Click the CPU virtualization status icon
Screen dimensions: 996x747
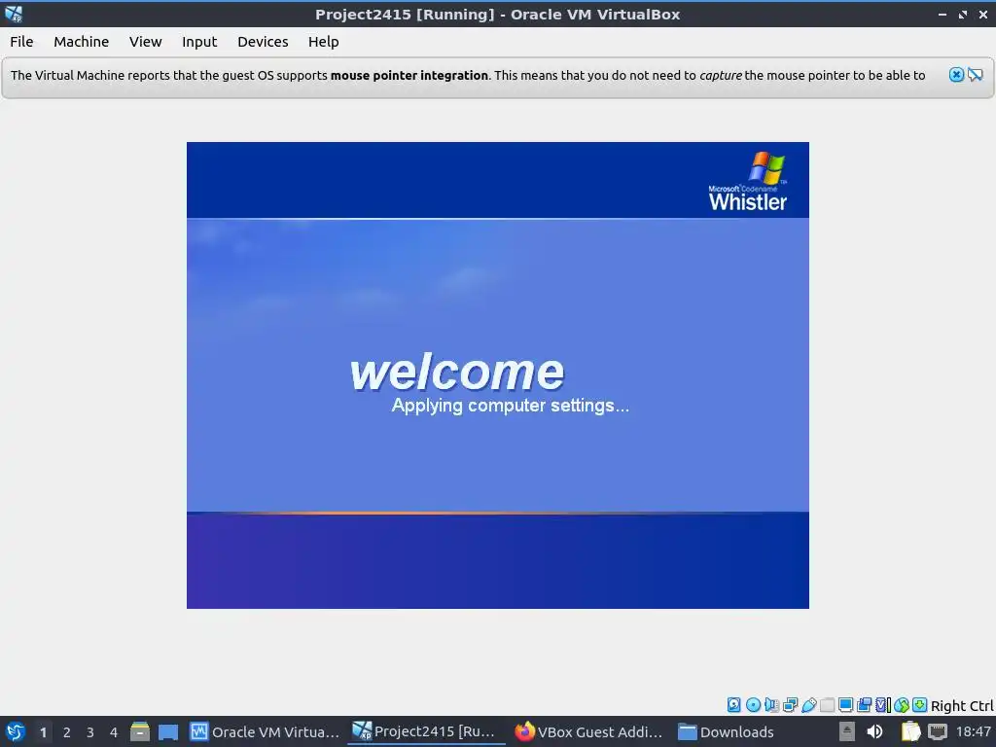[x=883, y=704]
